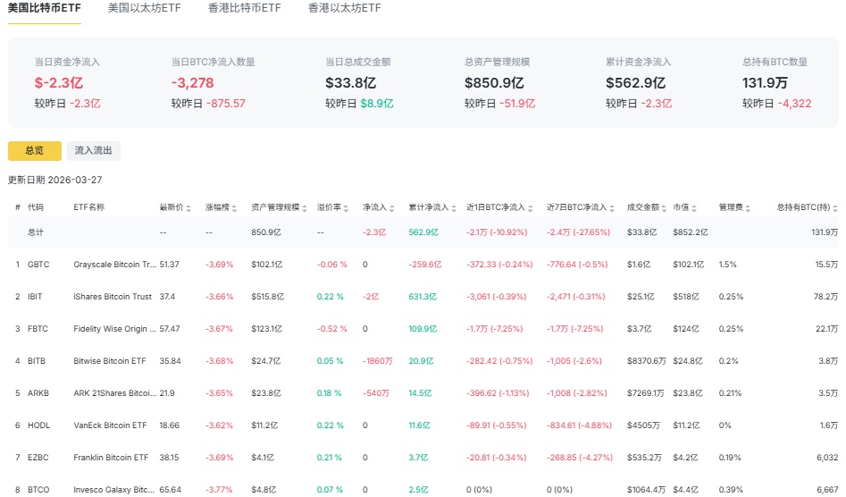Click FBTC trade amount $3.7亿
Screen dimensions: 846x497
(x=639, y=329)
